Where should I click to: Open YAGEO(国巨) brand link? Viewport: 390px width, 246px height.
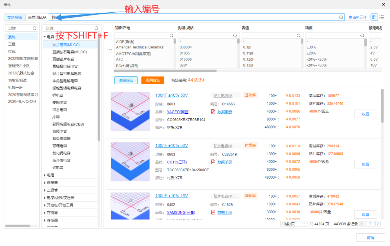(x=178, y=112)
